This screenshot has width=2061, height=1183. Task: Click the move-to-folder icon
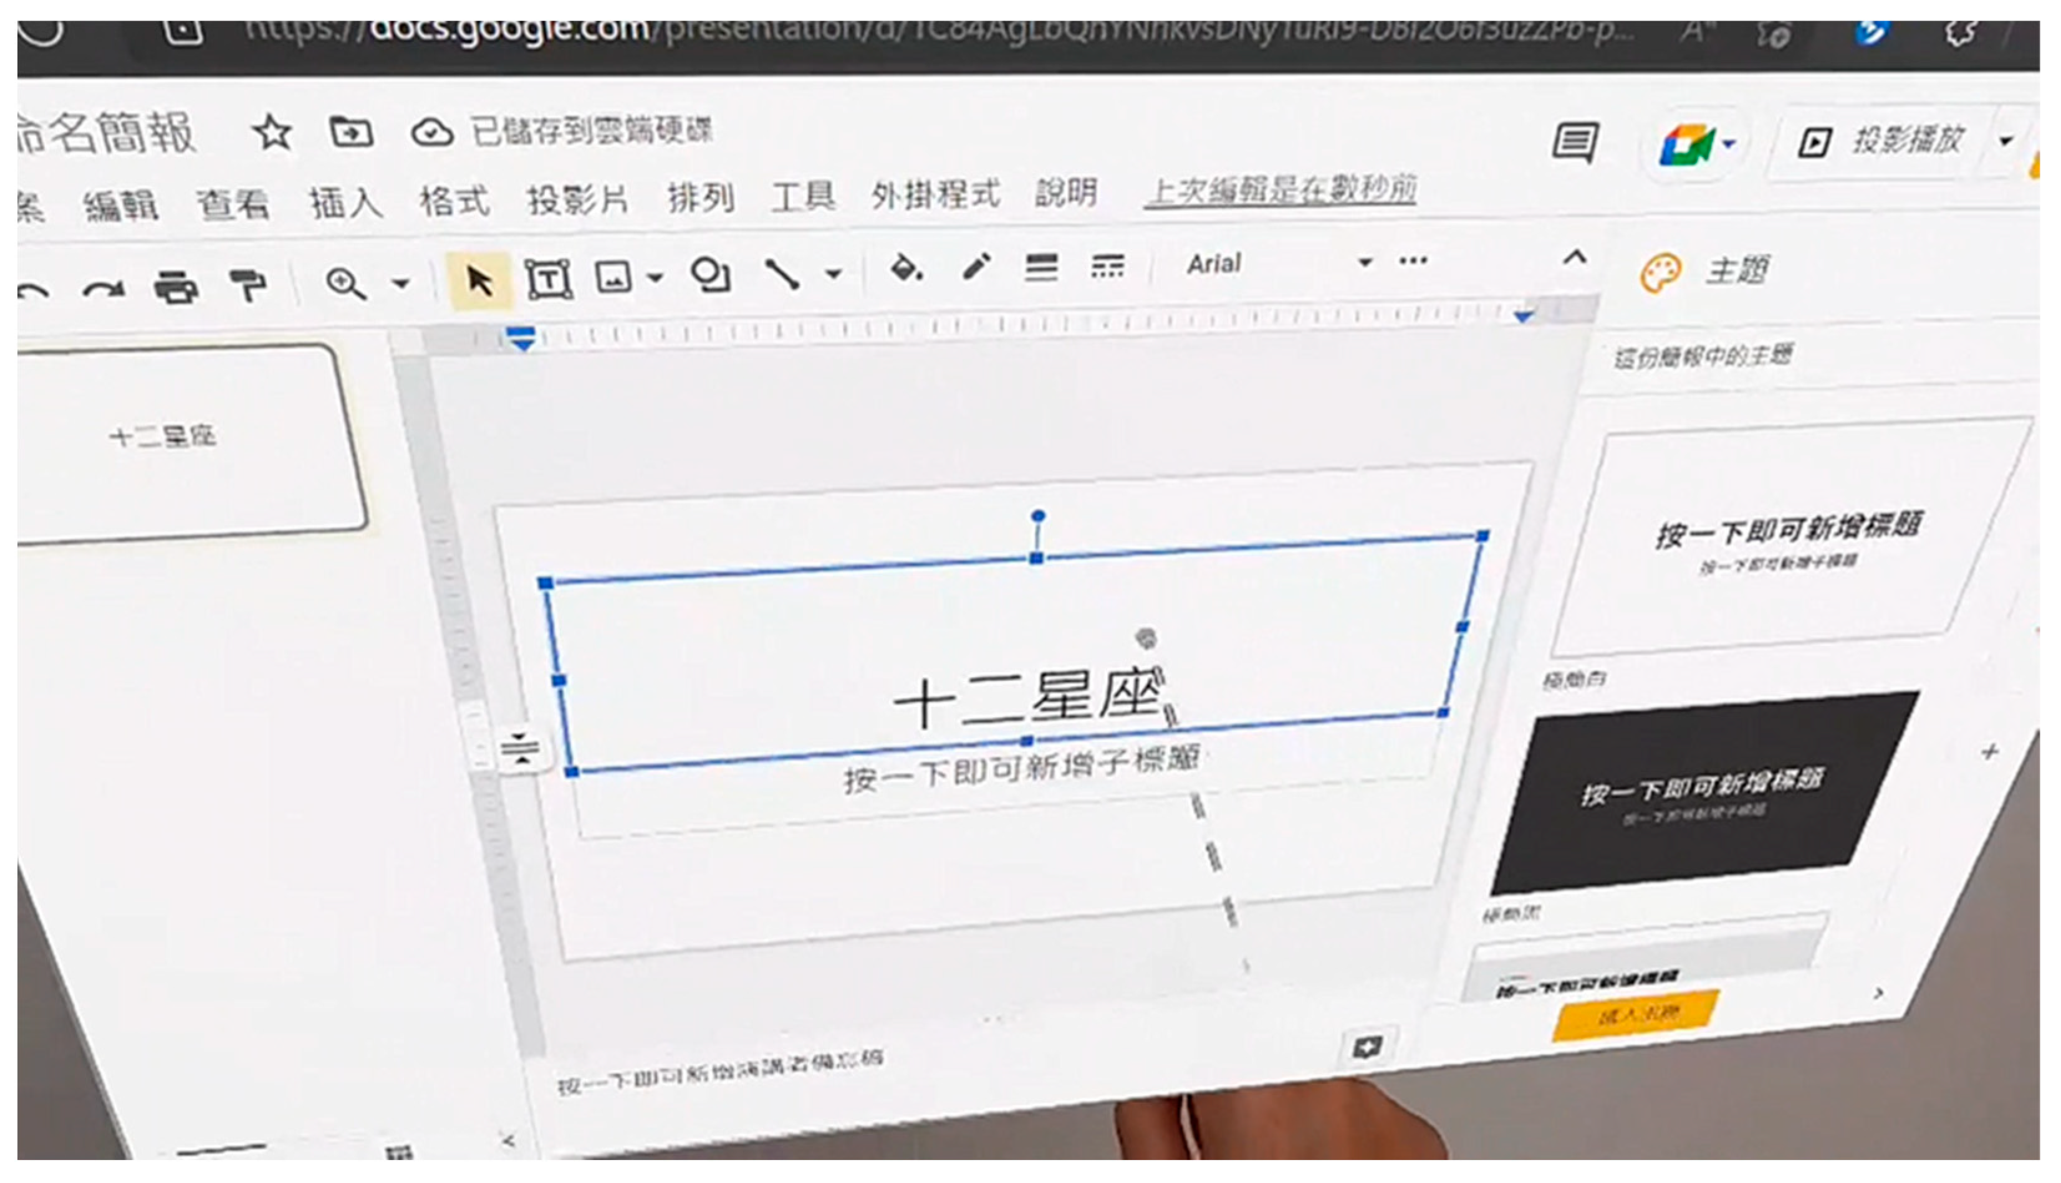tap(350, 133)
